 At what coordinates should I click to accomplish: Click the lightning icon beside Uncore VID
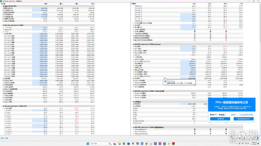[3, 30]
